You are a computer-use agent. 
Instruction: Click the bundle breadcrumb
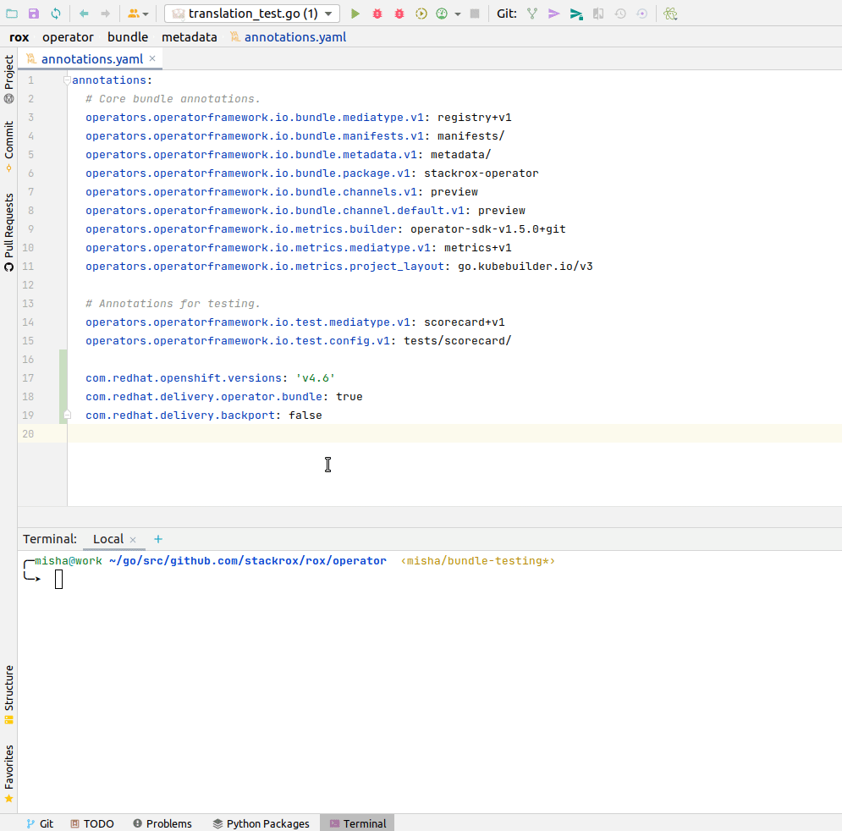coord(128,36)
